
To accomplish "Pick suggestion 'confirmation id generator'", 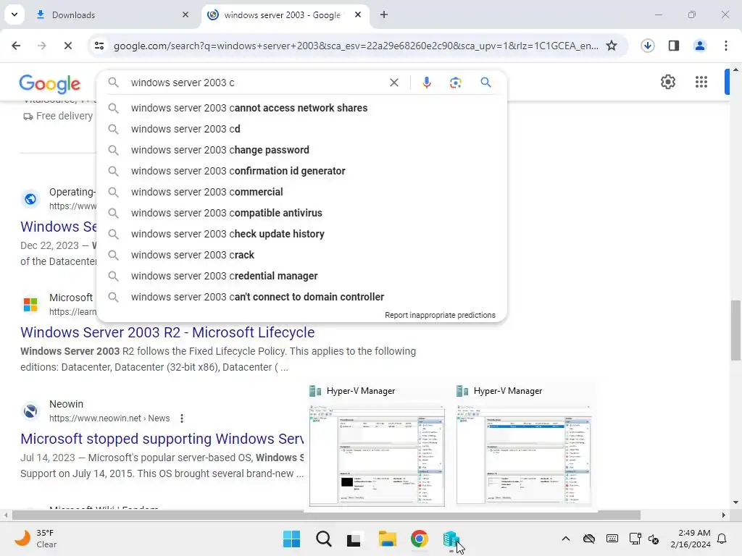I will pos(301,171).
